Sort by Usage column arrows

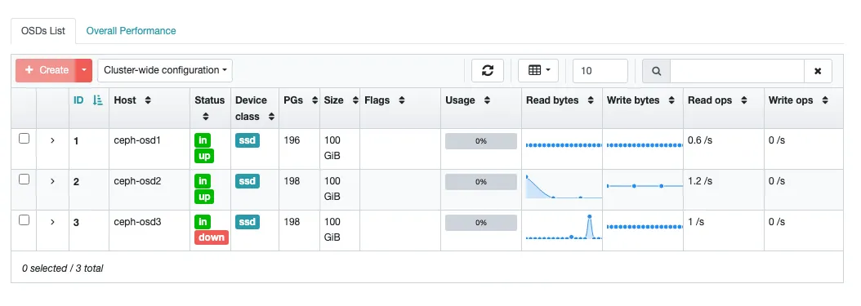click(487, 100)
